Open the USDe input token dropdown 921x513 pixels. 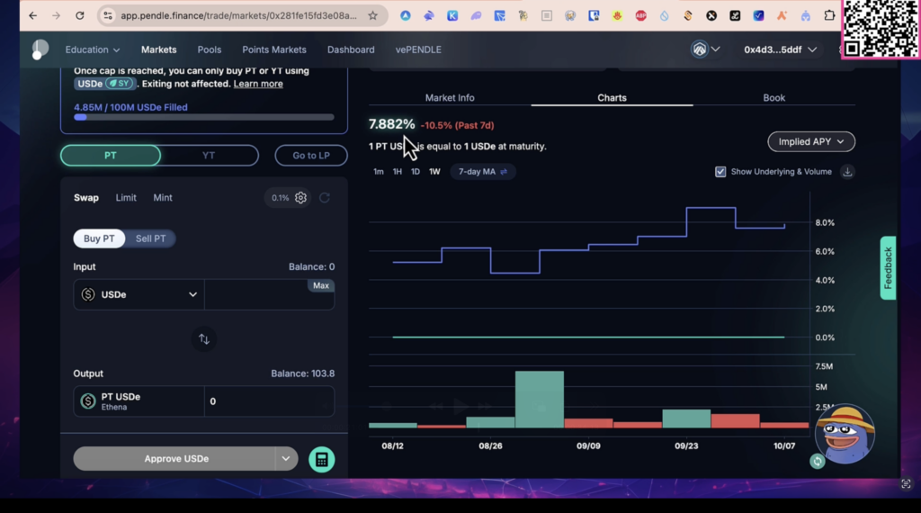coord(139,294)
